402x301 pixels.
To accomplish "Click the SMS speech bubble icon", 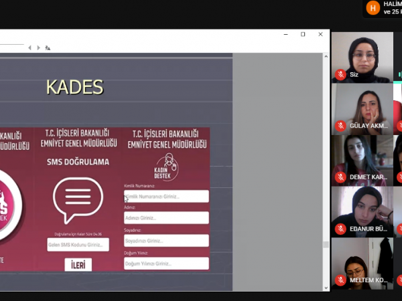I will [x=78, y=200].
